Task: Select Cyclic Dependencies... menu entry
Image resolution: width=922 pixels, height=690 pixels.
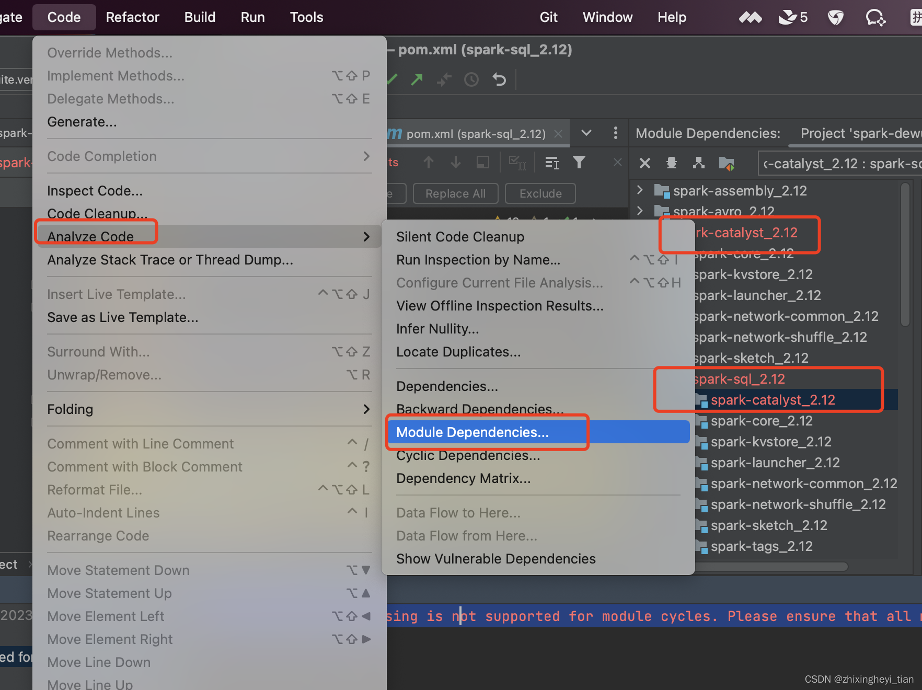Action: click(x=538, y=455)
